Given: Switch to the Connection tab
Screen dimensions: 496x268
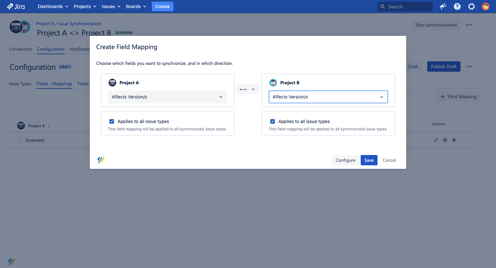Looking at the screenshot, I should (x=20, y=49).
